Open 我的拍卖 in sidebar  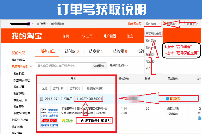click(x=19, y=74)
